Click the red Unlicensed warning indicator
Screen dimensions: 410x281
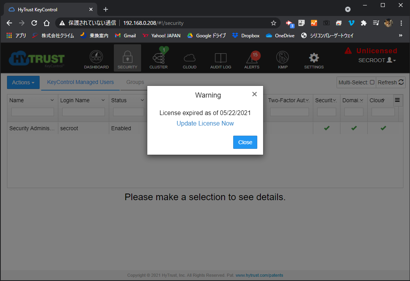coord(371,51)
